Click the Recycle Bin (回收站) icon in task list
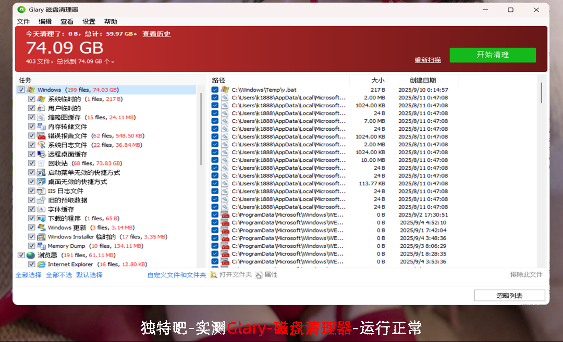 pyautogui.click(x=41, y=163)
